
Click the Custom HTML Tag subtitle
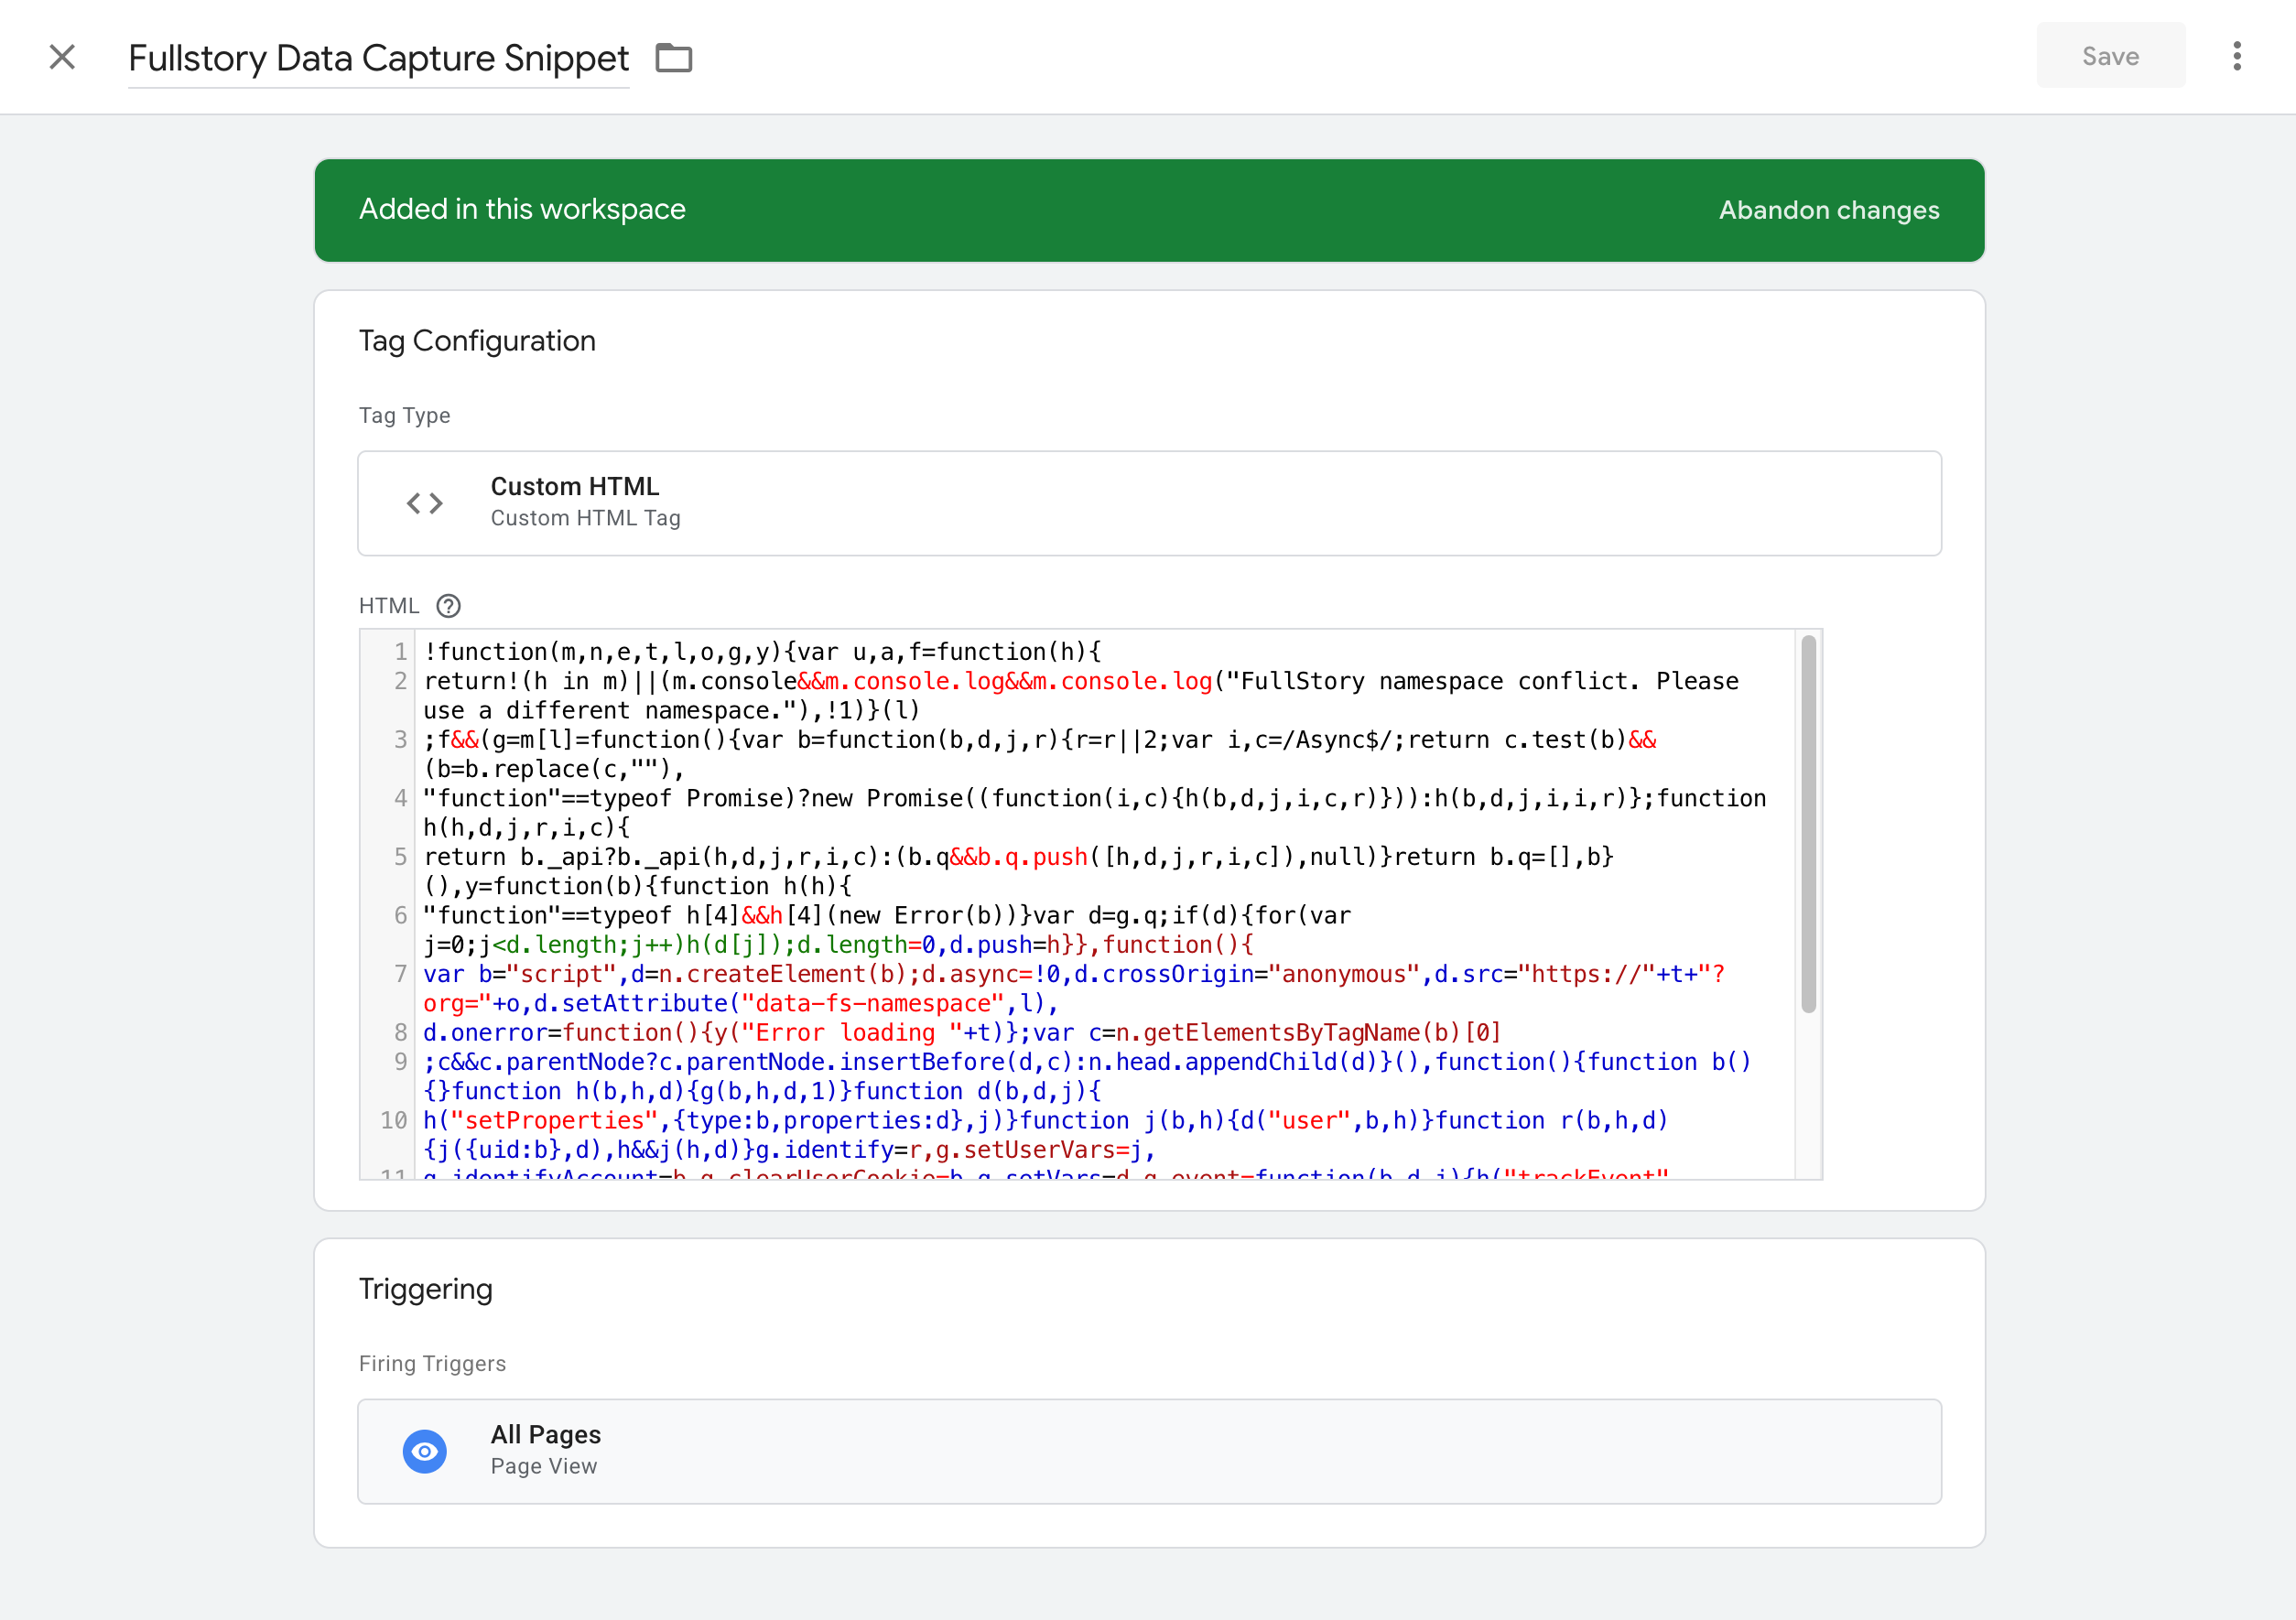click(585, 518)
